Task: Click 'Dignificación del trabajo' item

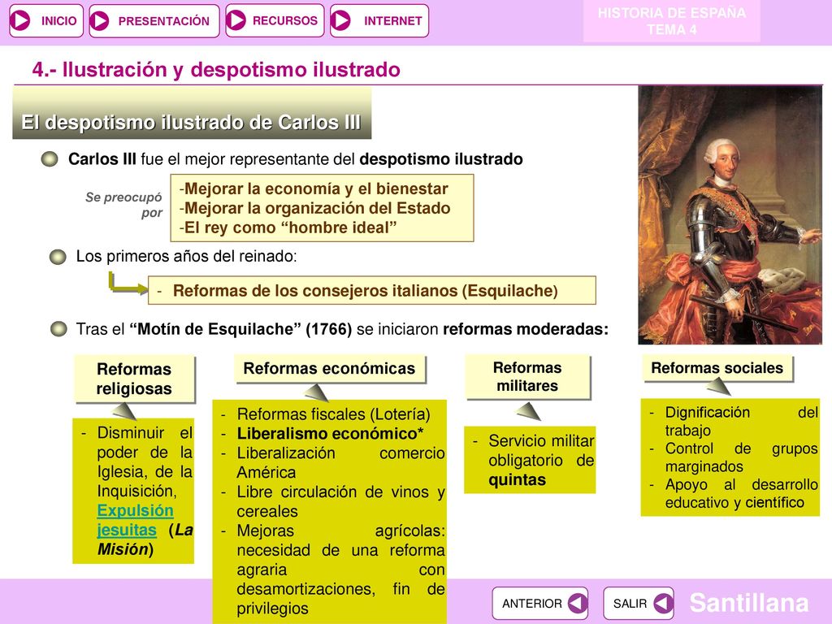Action: coord(741,422)
